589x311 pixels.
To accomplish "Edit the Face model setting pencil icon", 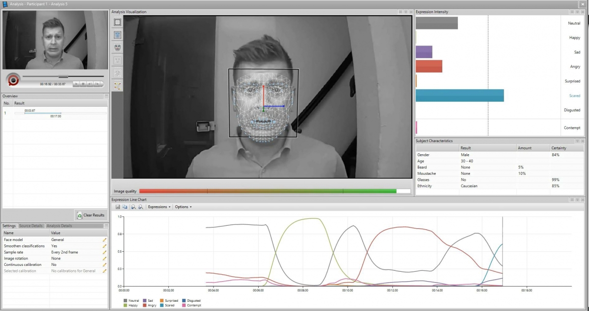I will pos(104,240).
